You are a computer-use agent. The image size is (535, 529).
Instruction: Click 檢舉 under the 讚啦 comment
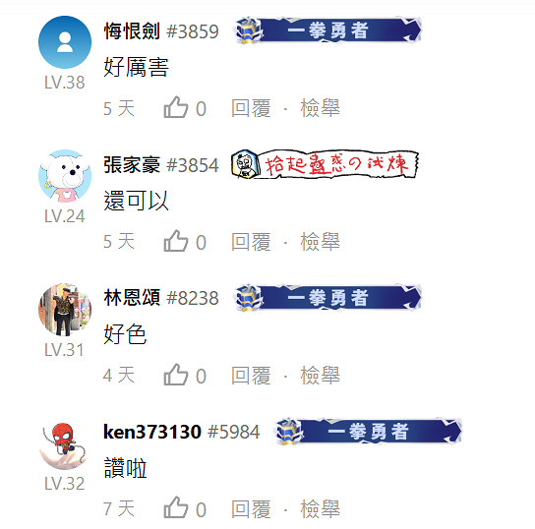click(x=320, y=509)
